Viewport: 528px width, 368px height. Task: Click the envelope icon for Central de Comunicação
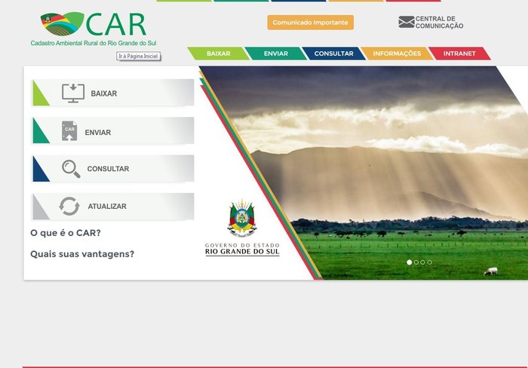(x=407, y=23)
